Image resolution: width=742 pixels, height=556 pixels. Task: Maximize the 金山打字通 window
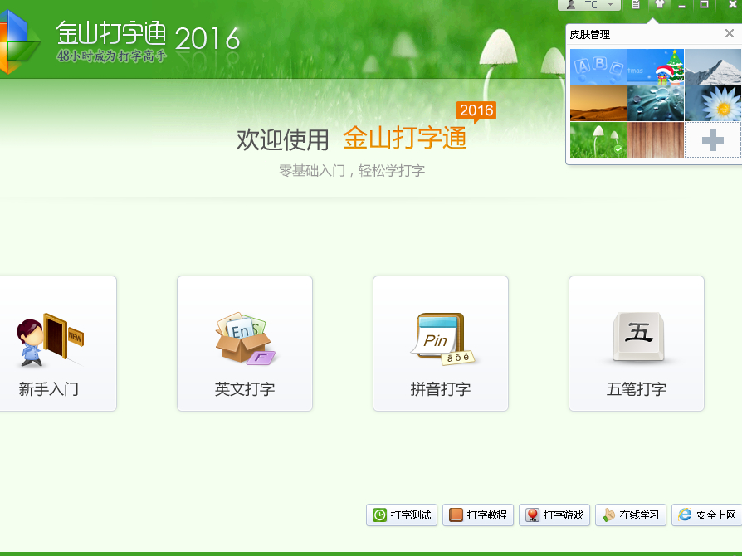click(x=704, y=5)
